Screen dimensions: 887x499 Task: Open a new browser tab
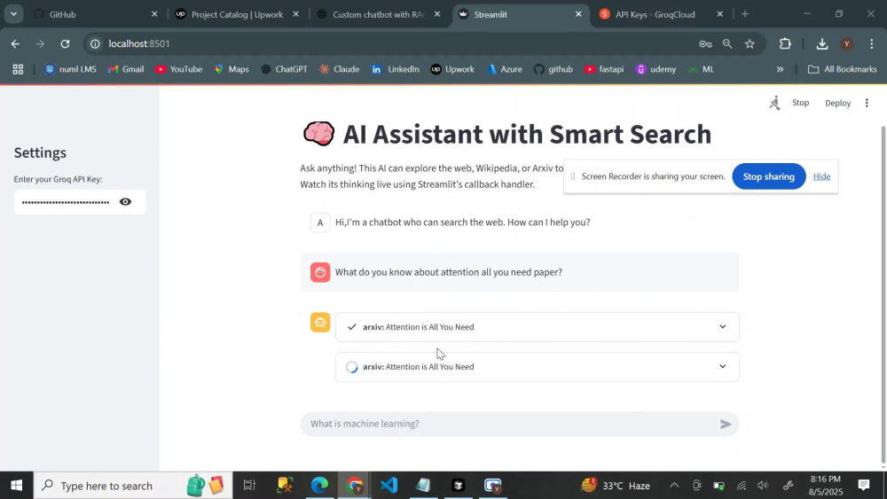click(745, 14)
